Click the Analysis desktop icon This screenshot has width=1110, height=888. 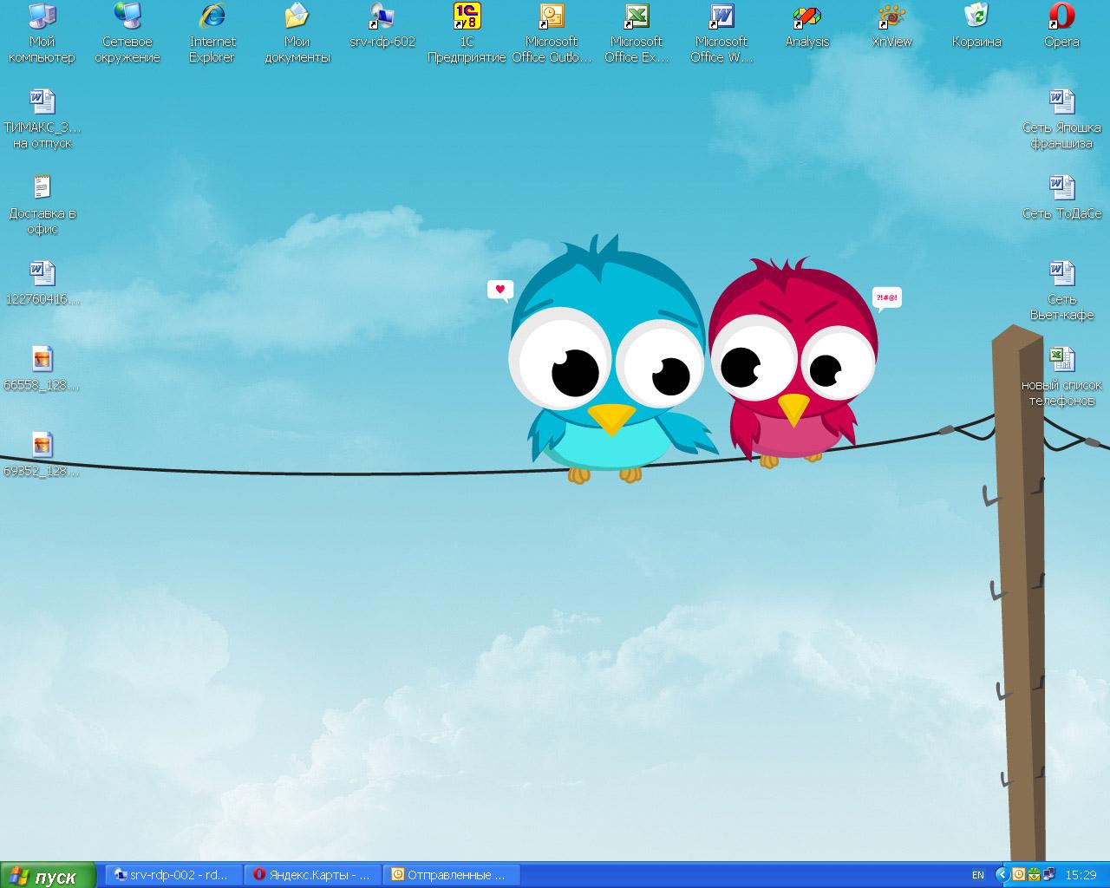tap(806, 17)
